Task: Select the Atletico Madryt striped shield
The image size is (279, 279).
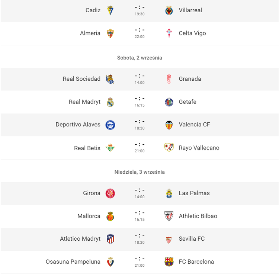Action: coord(110,239)
